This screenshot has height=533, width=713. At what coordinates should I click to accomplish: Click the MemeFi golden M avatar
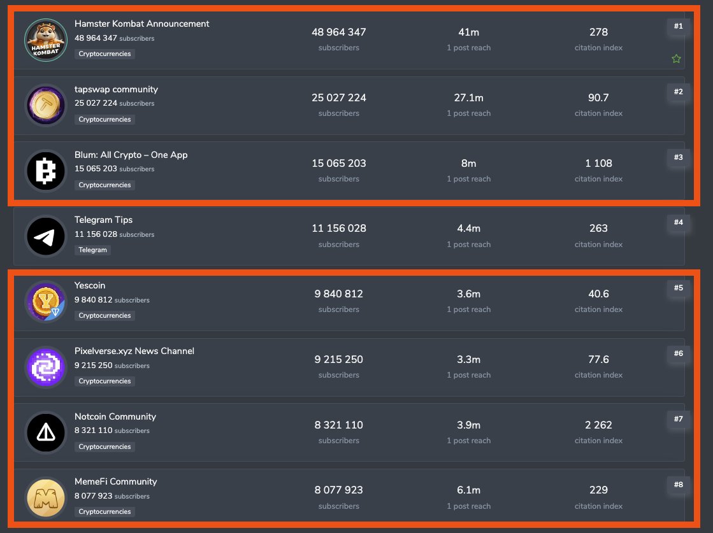tap(46, 498)
